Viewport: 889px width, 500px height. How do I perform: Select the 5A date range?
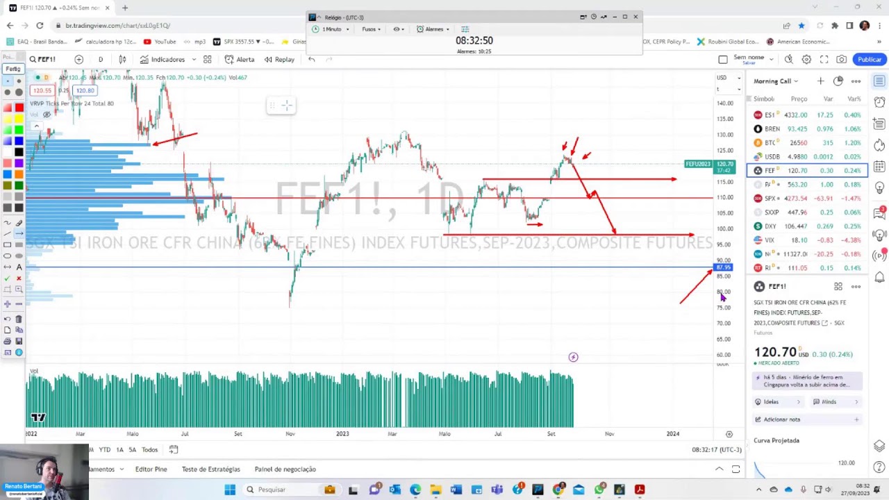point(132,450)
